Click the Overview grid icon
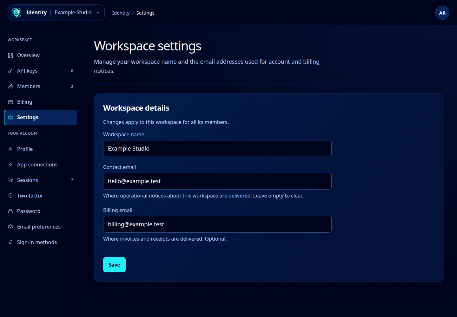The height and width of the screenshot is (317, 457). pyautogui.click(x=10, y=55)
